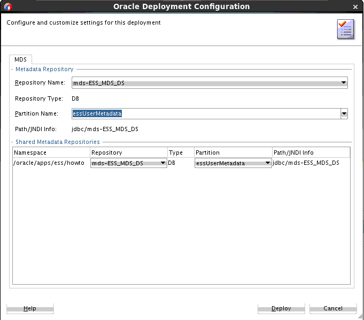Click the Namespace column header

[51, 153]
